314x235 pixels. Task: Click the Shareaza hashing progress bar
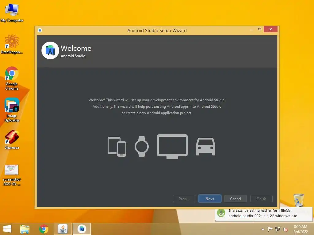tap(234, 220)
